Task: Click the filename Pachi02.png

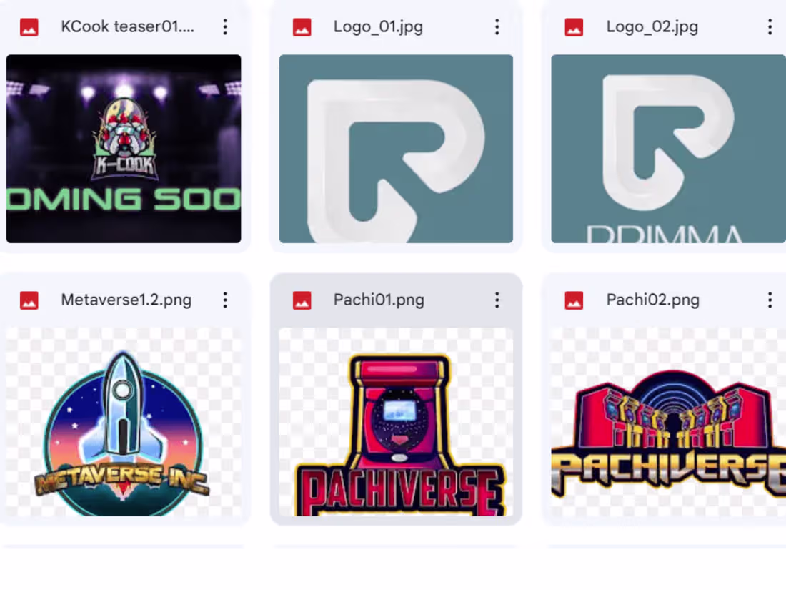Action: pos(652,300)
